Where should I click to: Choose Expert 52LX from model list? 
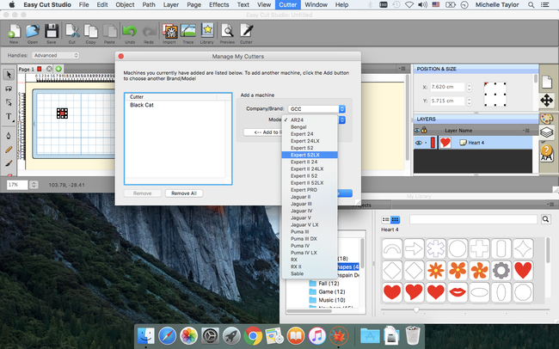point(310,155)
